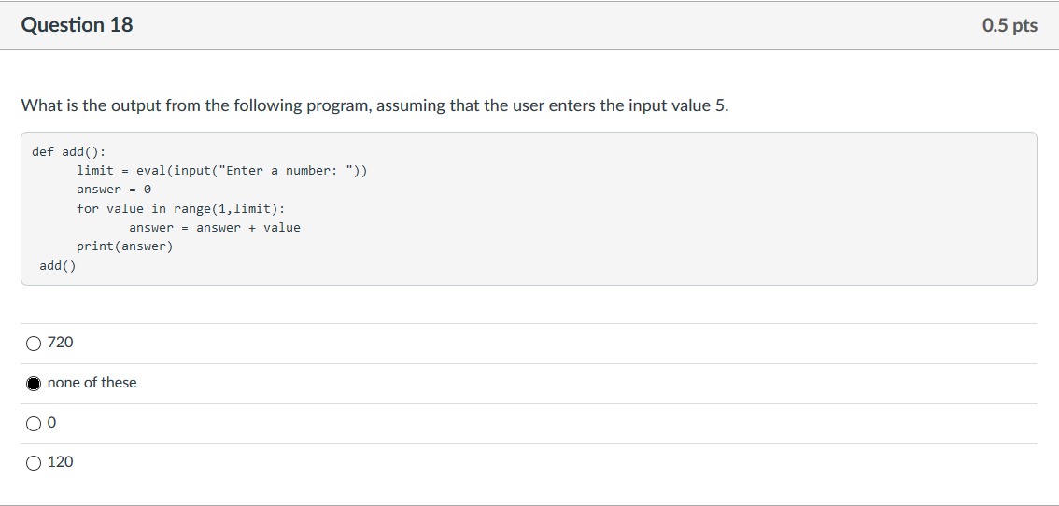Click the gray question header bar
The image size is (1059, 506).
pos(529,25)
